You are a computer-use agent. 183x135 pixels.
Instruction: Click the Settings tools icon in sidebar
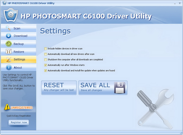tap(9, 60)
